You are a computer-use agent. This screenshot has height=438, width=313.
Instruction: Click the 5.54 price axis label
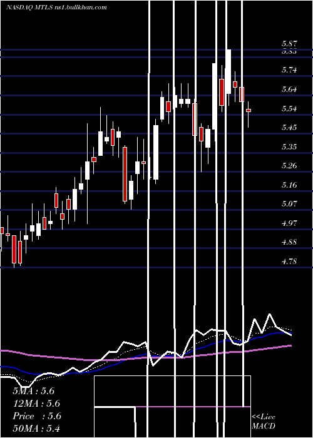[289, 108]
